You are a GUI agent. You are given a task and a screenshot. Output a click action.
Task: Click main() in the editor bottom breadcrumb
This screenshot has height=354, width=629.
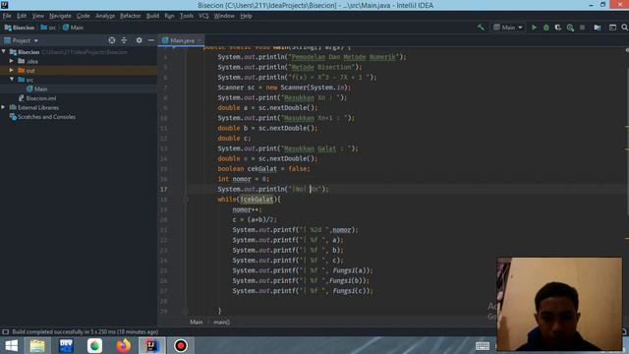pyautogui.click(x=221, y=322)
